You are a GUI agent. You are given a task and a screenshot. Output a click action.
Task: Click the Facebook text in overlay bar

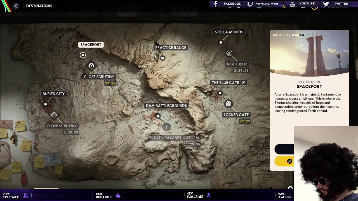pos(232,4)
